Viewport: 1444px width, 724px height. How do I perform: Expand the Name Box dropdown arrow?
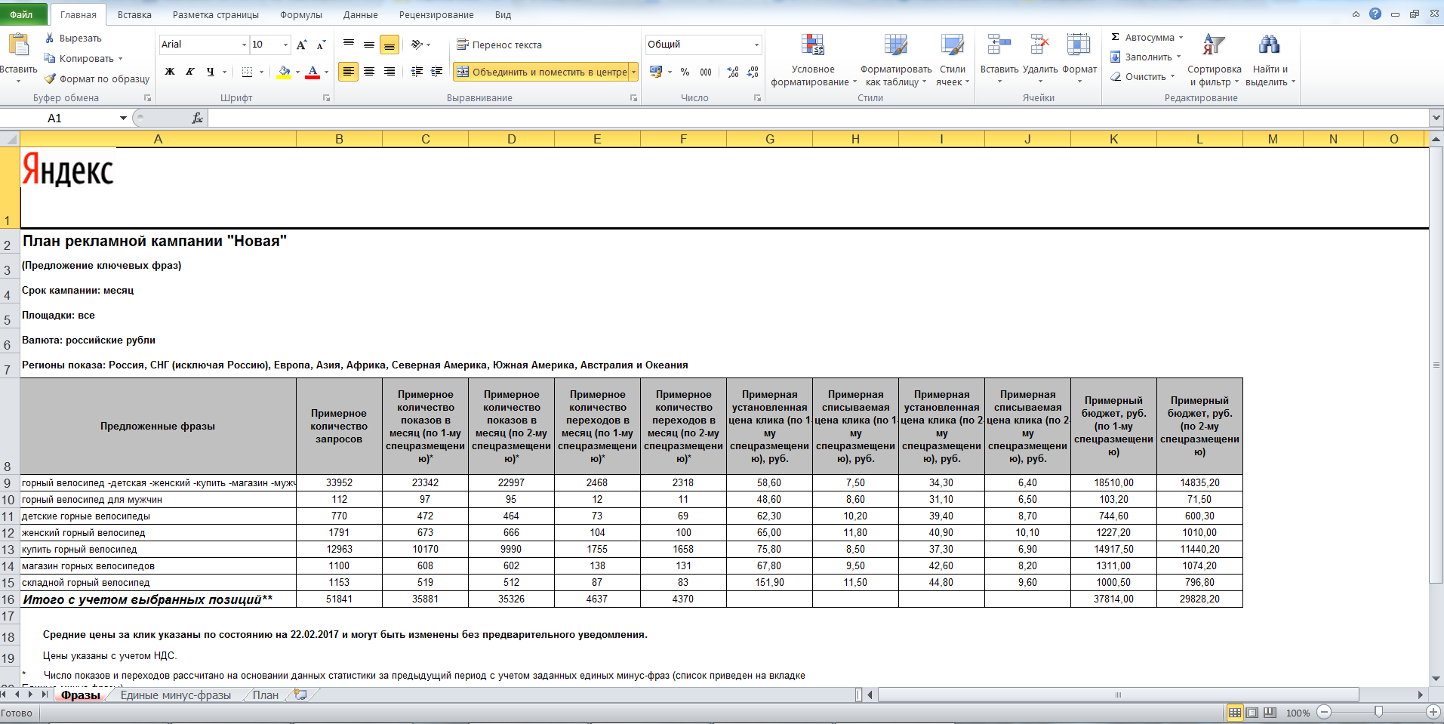pos(123,118)
